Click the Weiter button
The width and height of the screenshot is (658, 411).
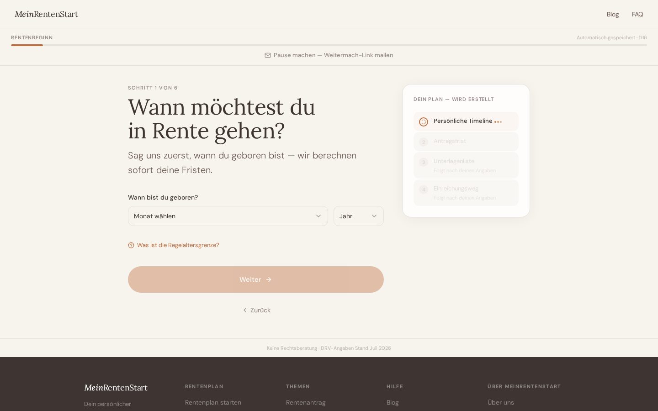pyautogui.click(x=256, y=279)
